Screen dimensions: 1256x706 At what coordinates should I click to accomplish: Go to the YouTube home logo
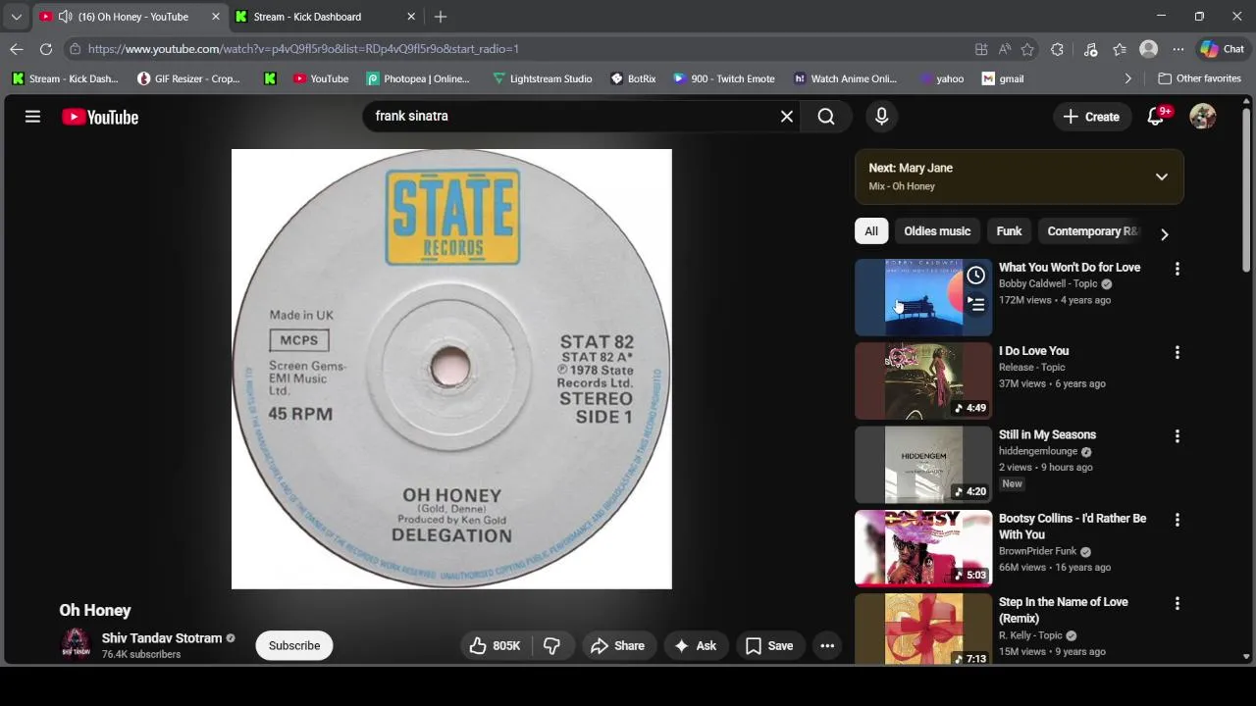pos(100,117)
